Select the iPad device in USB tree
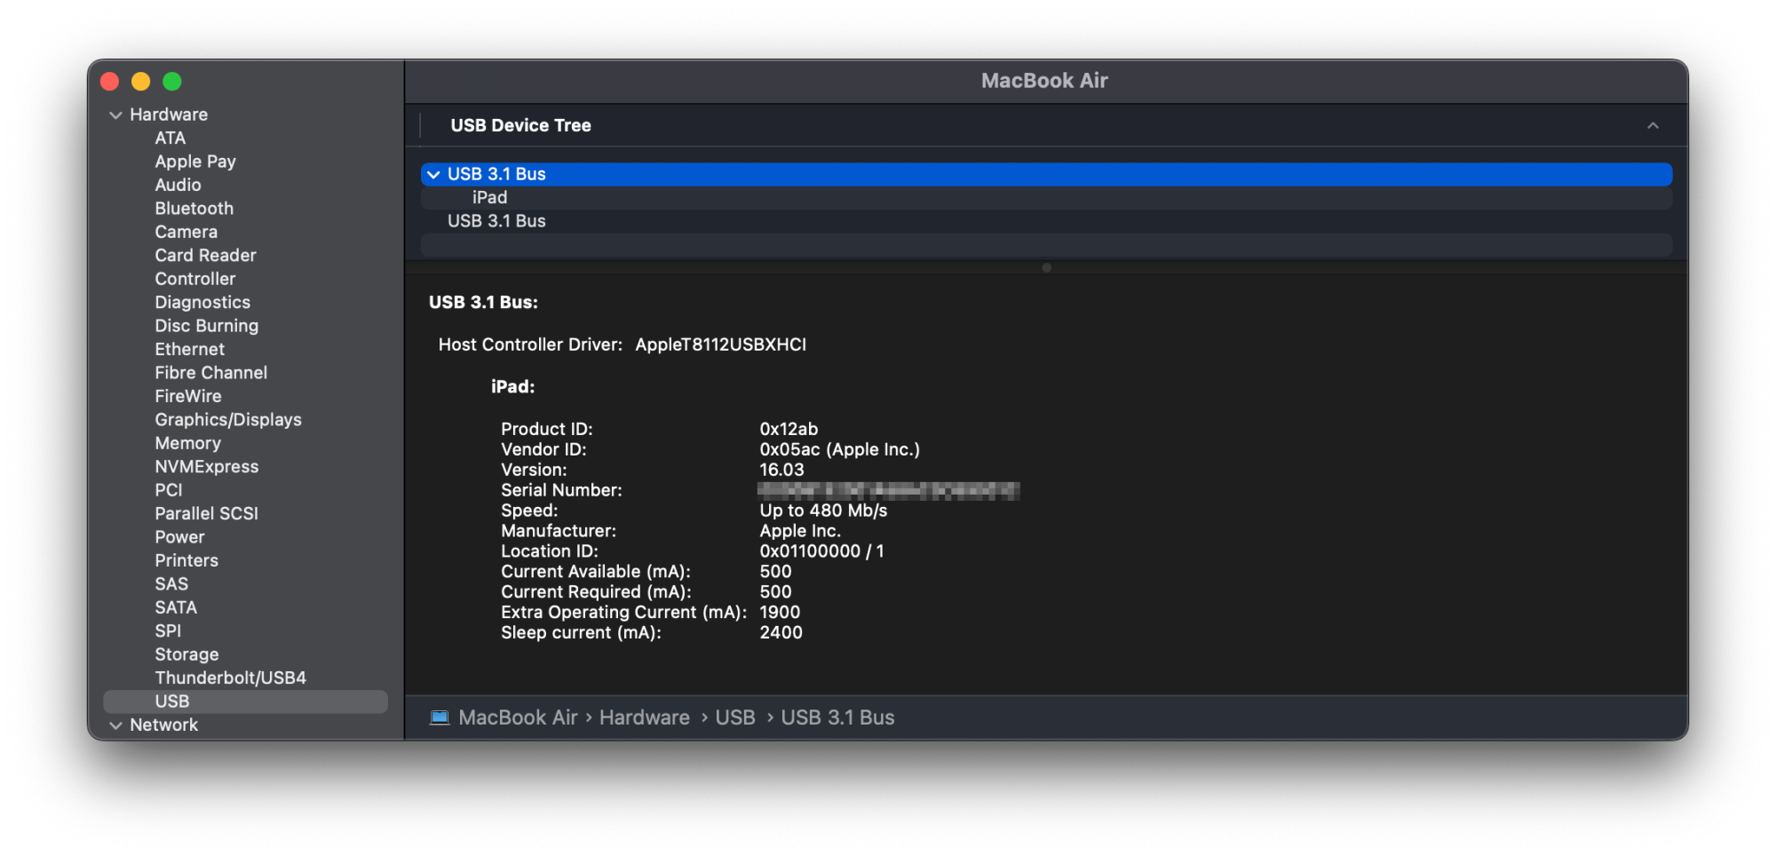 (x=1046, y=198)
